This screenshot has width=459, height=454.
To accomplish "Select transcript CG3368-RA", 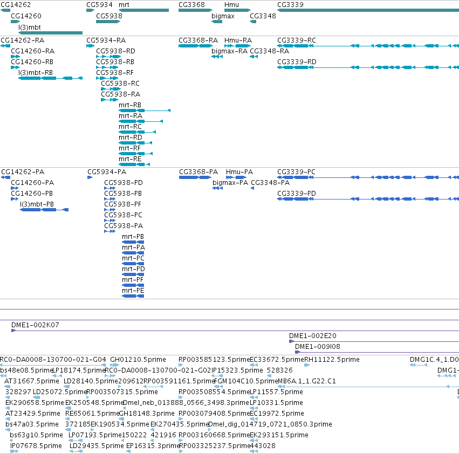I will point(196,46).
